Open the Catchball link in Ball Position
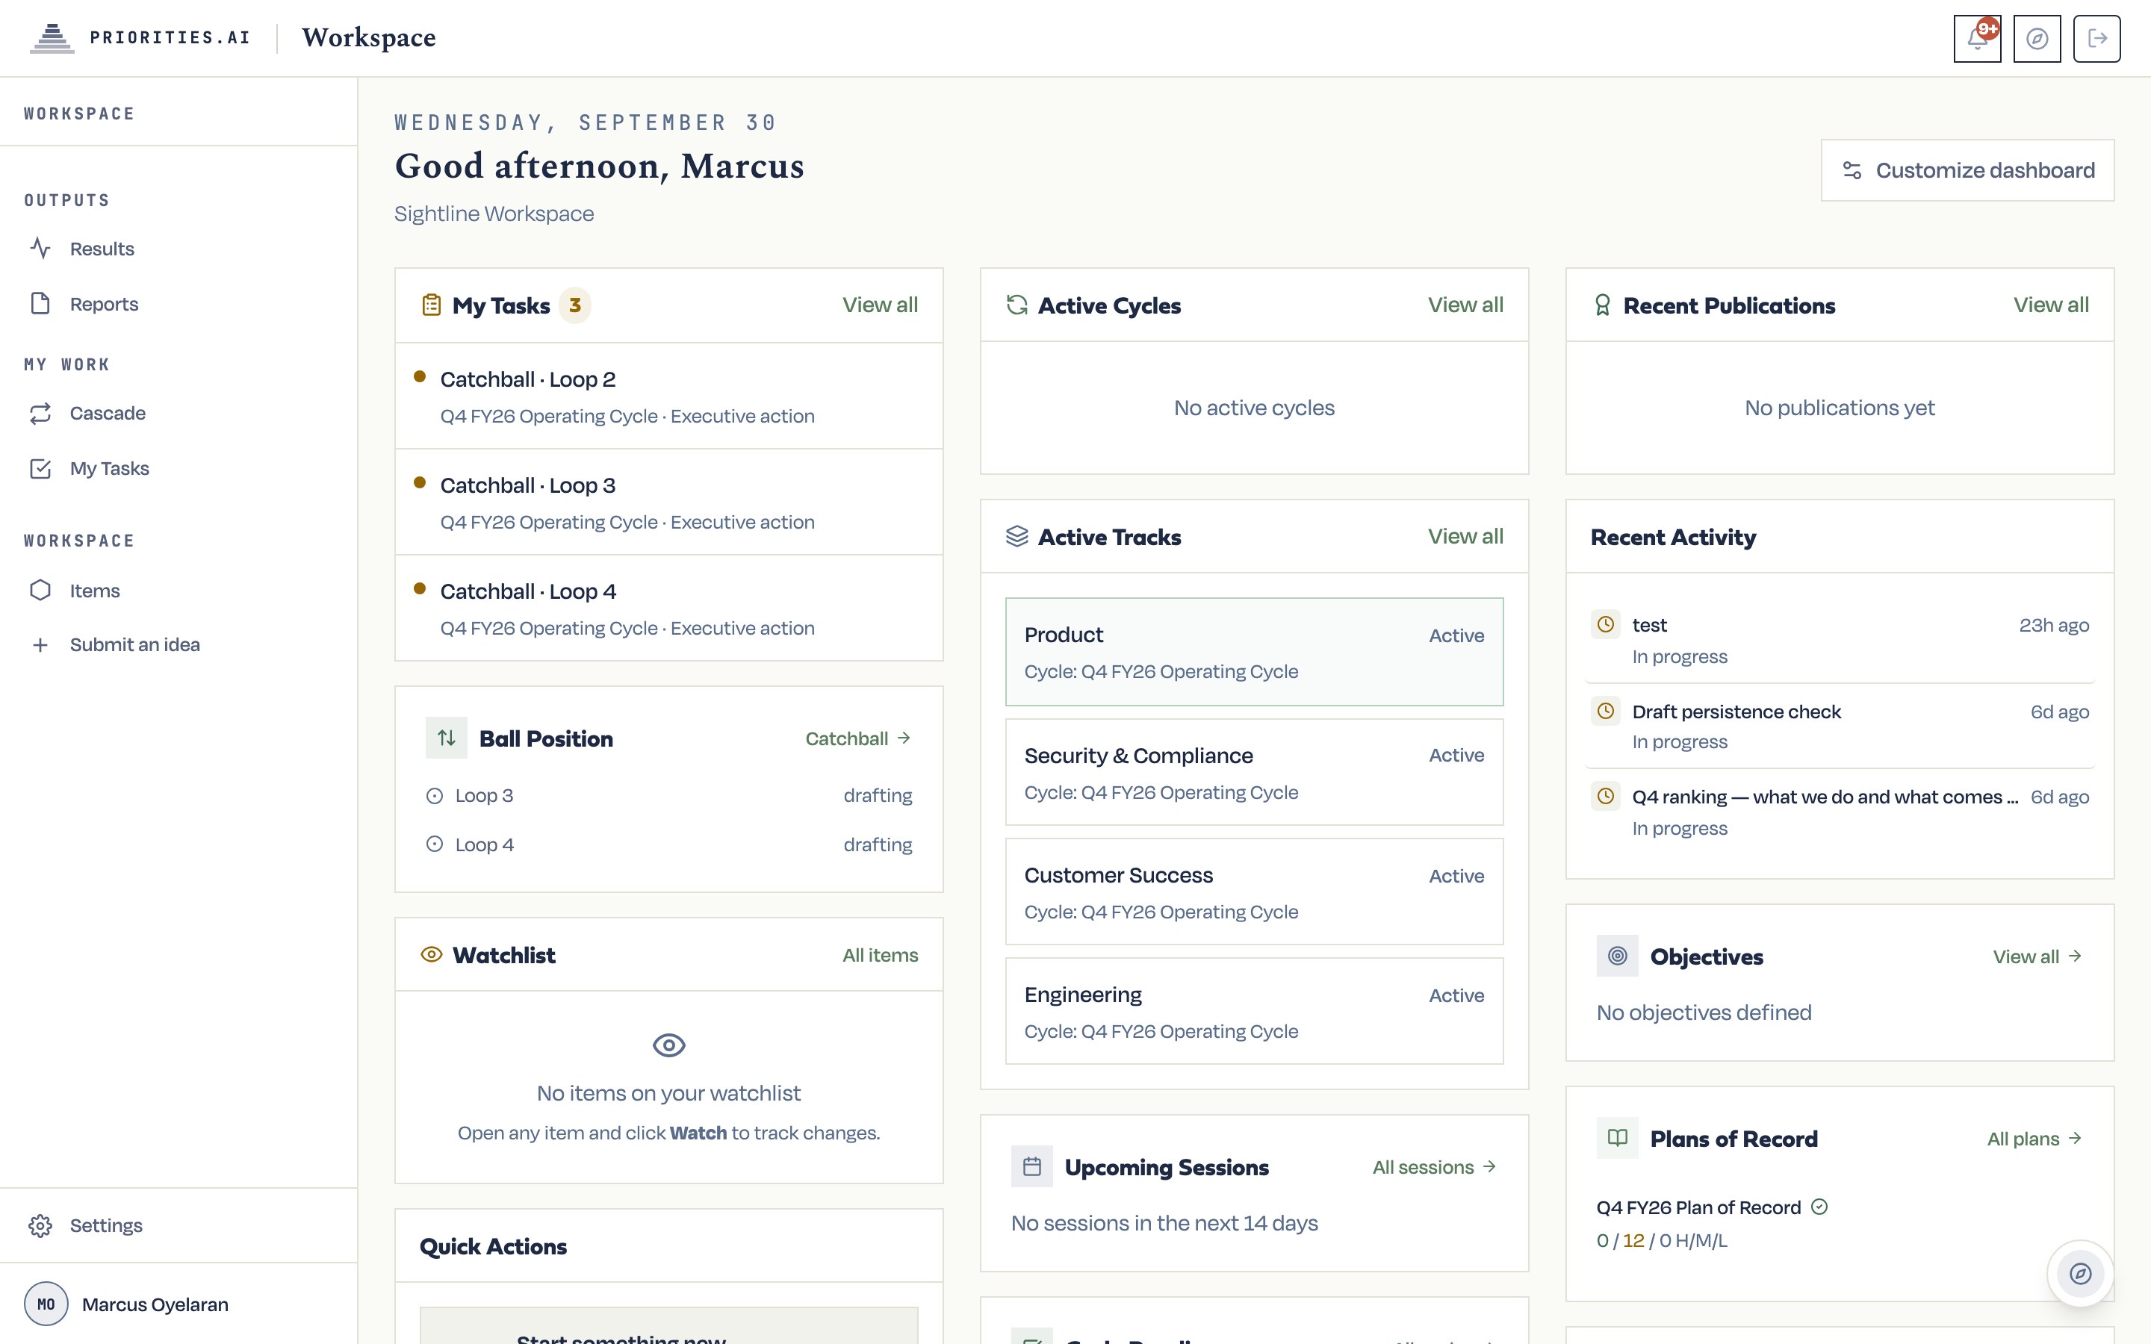2151x1344 pixels. click(857, 738)
